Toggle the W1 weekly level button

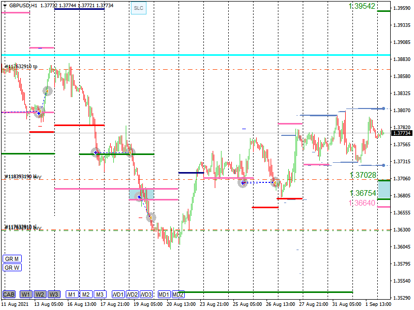(26, 295)
